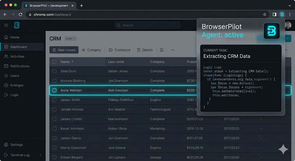Open the Cash dropdown next to CRM
The height and width of the screenshot is (161, 295).
[x=70, y=39]
